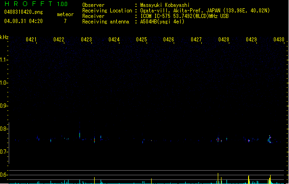Screen dimensions: 289x184
Task: Click the 1.0 kHz axis label
Action: (x=4, y=83)
